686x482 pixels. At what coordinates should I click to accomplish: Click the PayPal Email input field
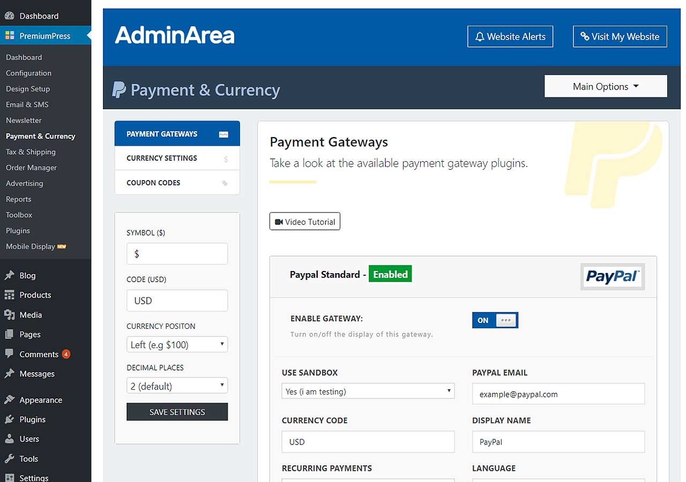[558, 394]
